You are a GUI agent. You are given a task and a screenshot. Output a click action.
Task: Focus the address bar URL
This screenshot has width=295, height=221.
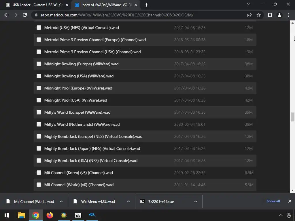point(117,15)
